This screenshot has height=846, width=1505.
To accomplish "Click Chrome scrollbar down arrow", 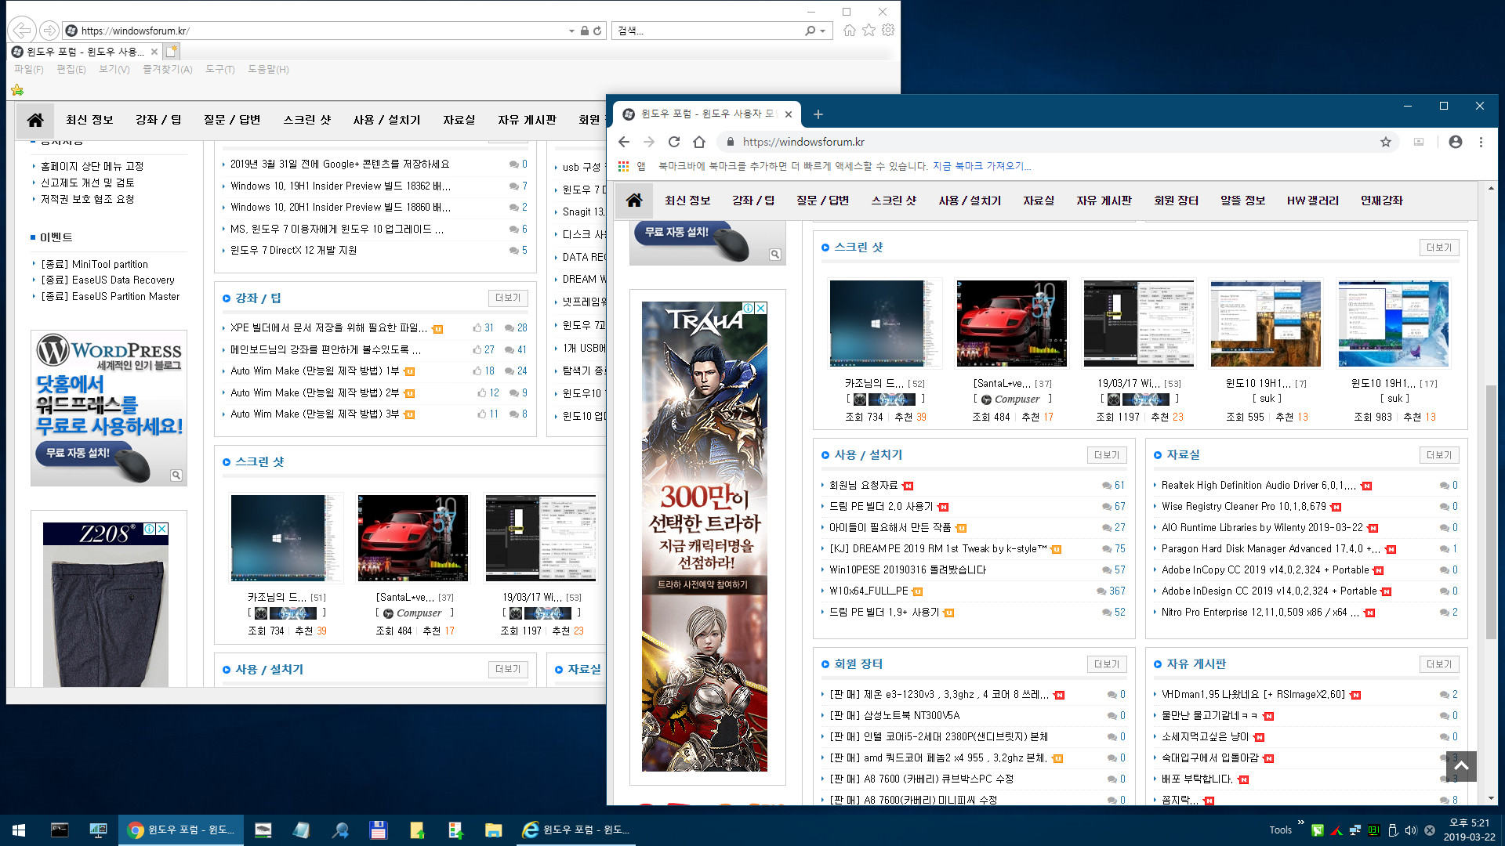I will pyautogui.click(x=1491, y=798).
